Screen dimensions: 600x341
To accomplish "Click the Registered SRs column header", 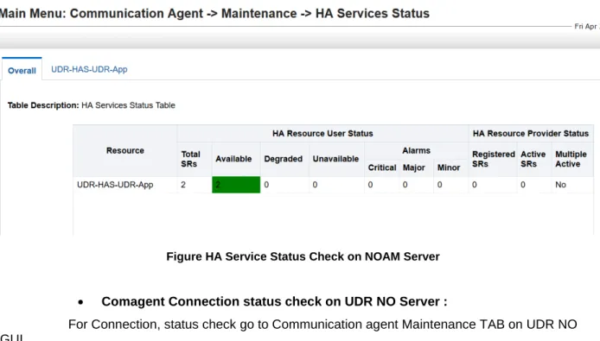I will pos(493,159).
